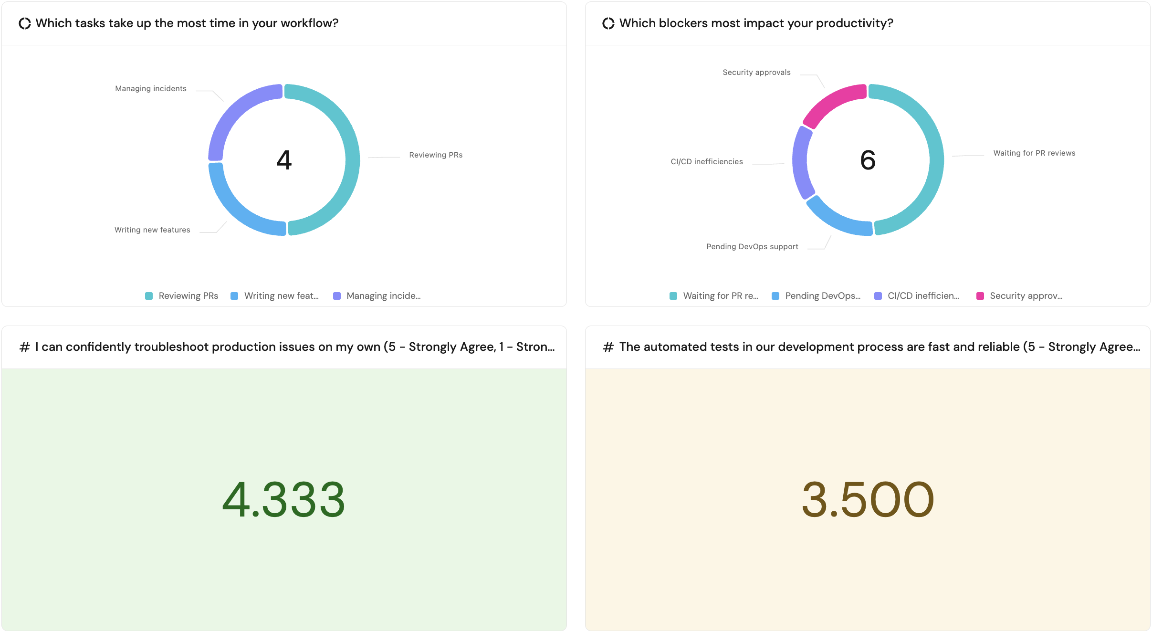The height and width of the screenshot is (633, 1152).
Task: Click the pink Security approvals legend square
Action: pos(980,296)
